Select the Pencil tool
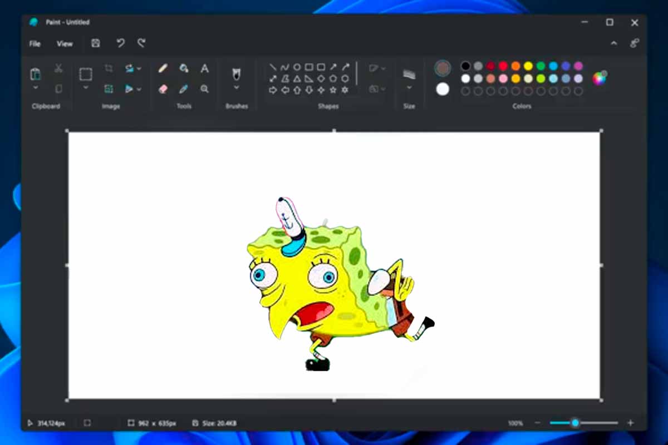The image size is (668, 445). (163, 68)
